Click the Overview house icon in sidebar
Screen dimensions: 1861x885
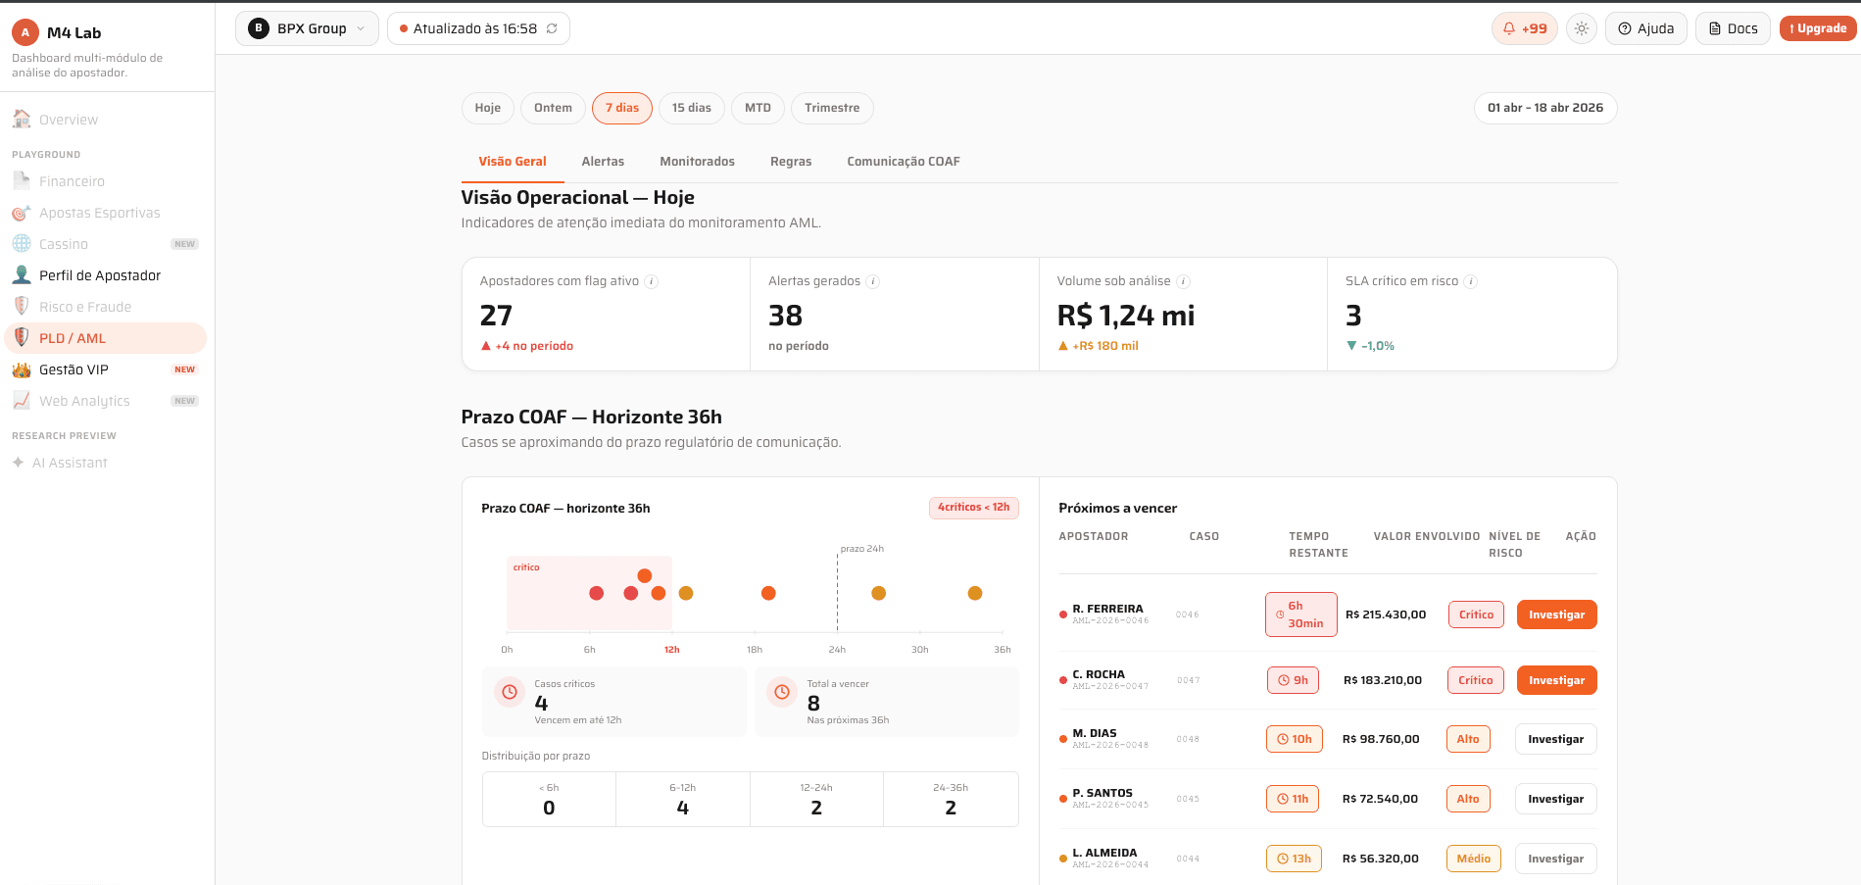click(22, 119)
